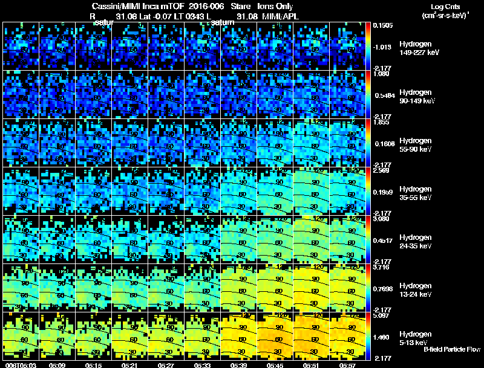Image resolution: width=484 pixels, height=368 pixels.
Task: Select the 'Hydrogen 5-13 keV' row label
Action: click(x=416, y=338)
